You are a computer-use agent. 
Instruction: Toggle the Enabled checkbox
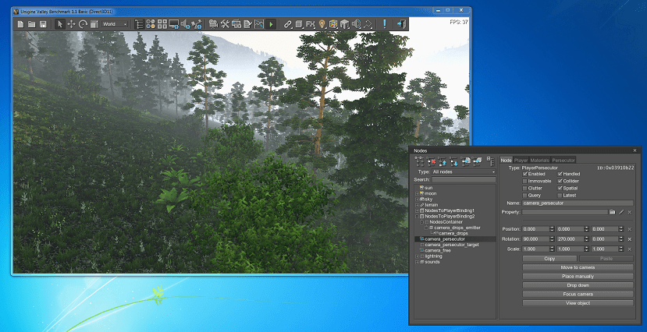[525, 174]
